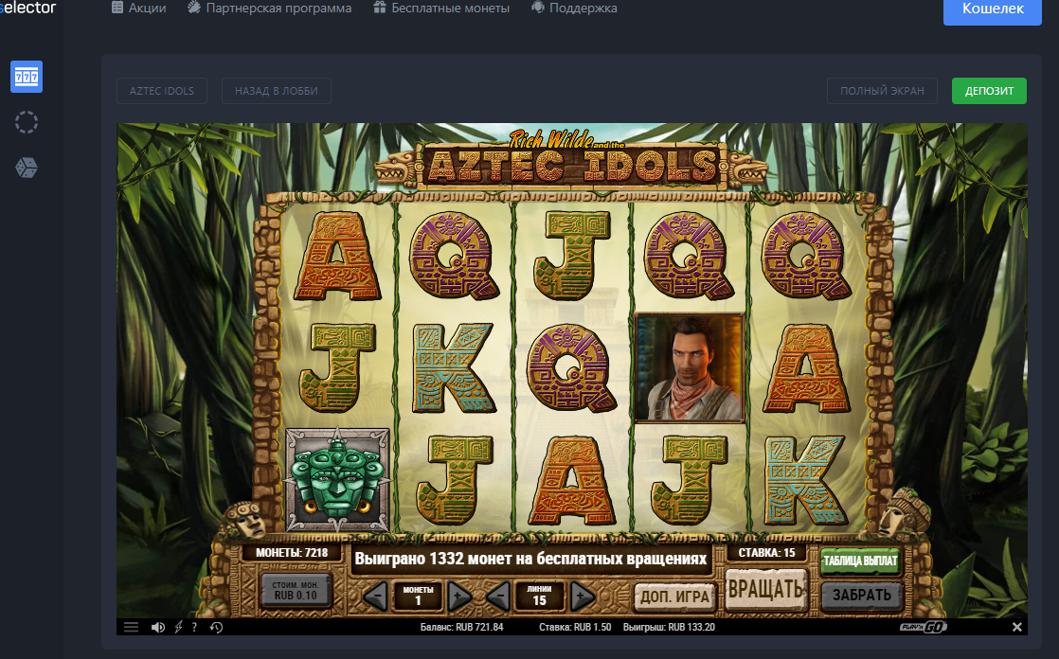This screenshot has height=659, width=1059.
Task: Open Бесплатные монеты menu item
Action: [441, 9]
